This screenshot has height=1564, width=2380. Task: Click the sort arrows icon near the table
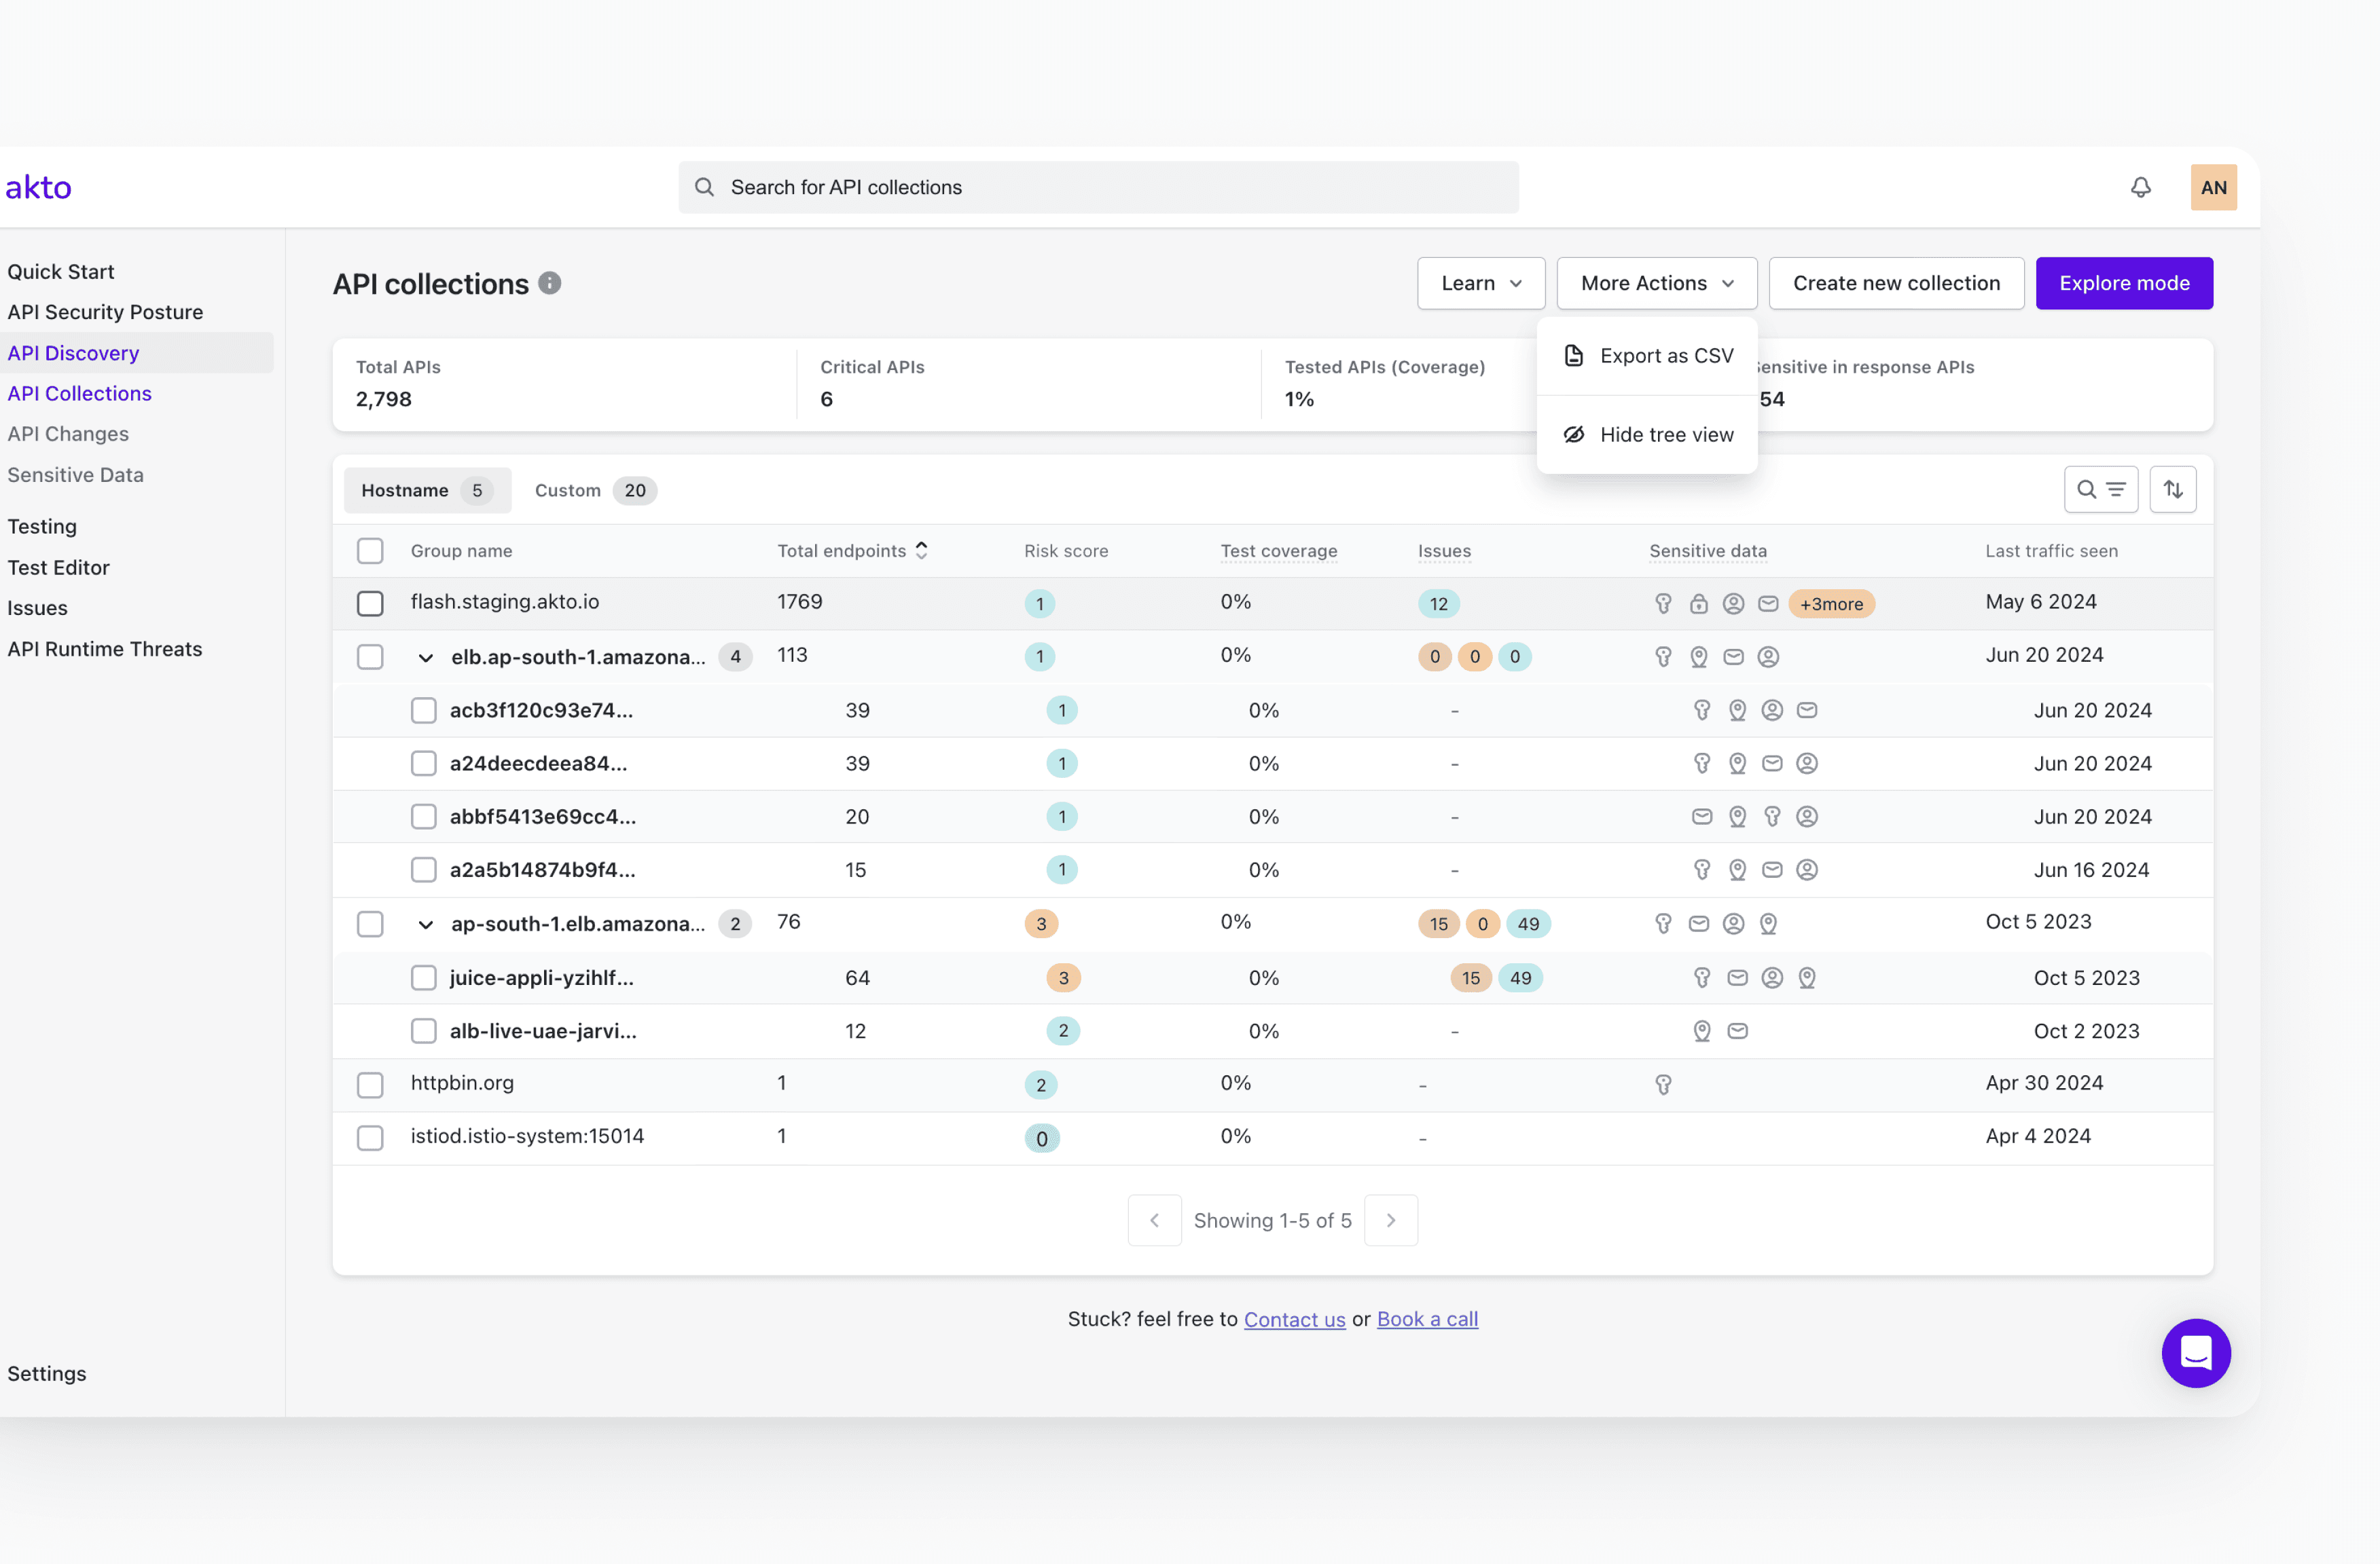pos(2173,489)
